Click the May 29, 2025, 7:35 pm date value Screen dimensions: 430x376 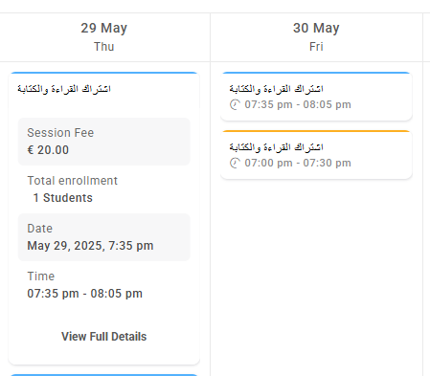pyautogui.click(x=90, y=246)
